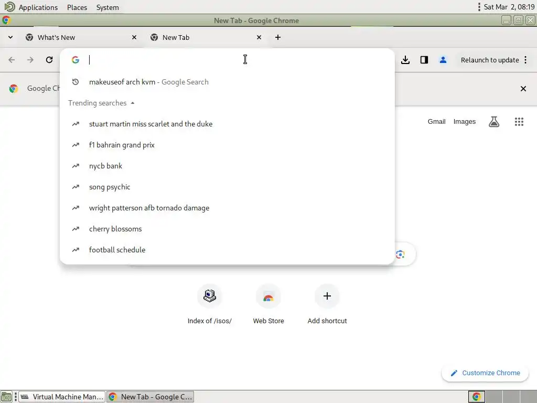This screenshot has width=537, height=403.
Task: Click the browser forward arrow
Action: [x=30, y=60]
